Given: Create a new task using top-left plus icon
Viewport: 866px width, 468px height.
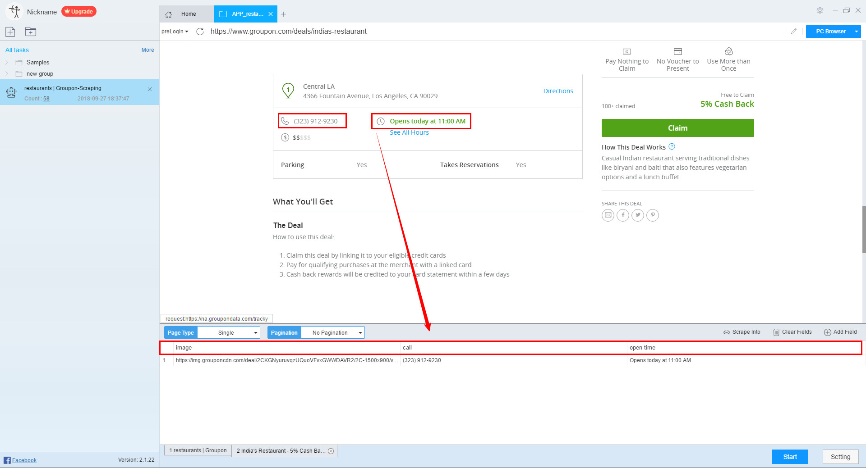Looking at the screenshot, I should point(10,32).
